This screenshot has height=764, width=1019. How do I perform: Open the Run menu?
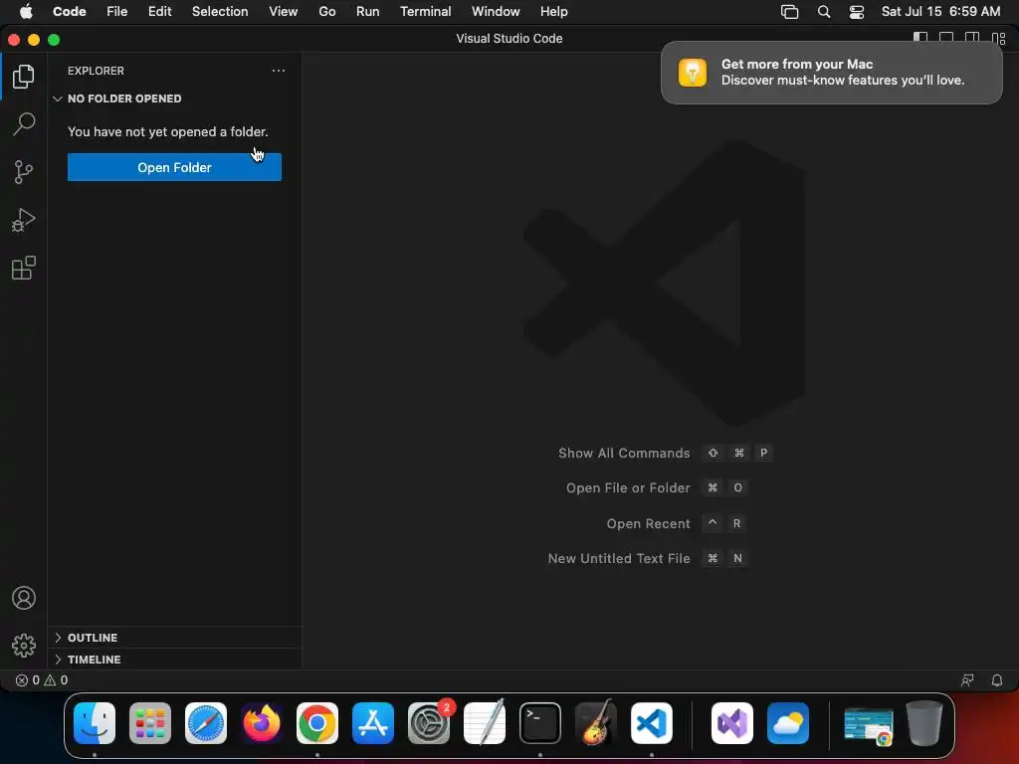(368, 12)
